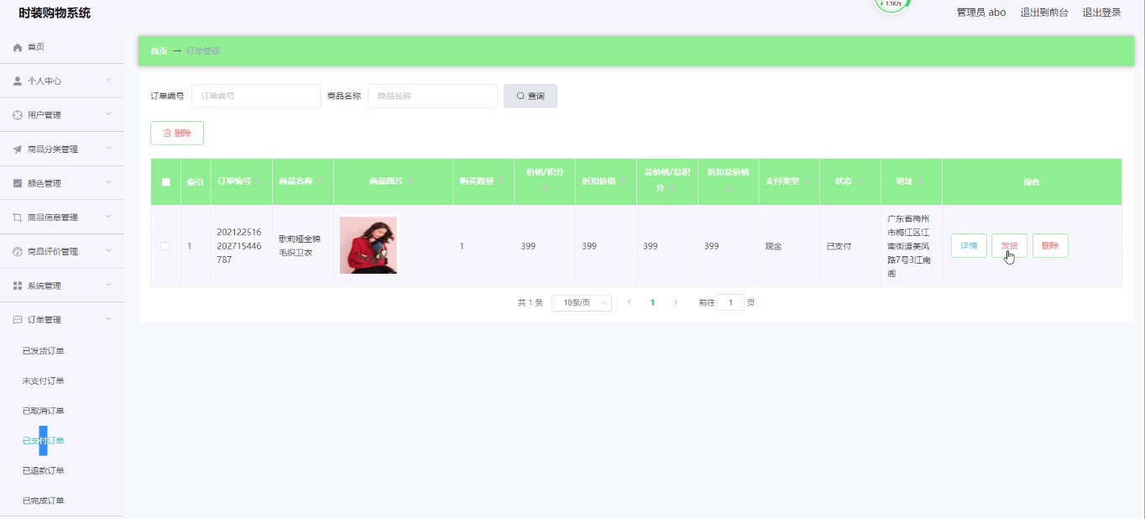Click the paper-plane icon for 商品分类管理
Image resolution: width=1145 pixels, height=519 pixels.
tap(18, 149)
